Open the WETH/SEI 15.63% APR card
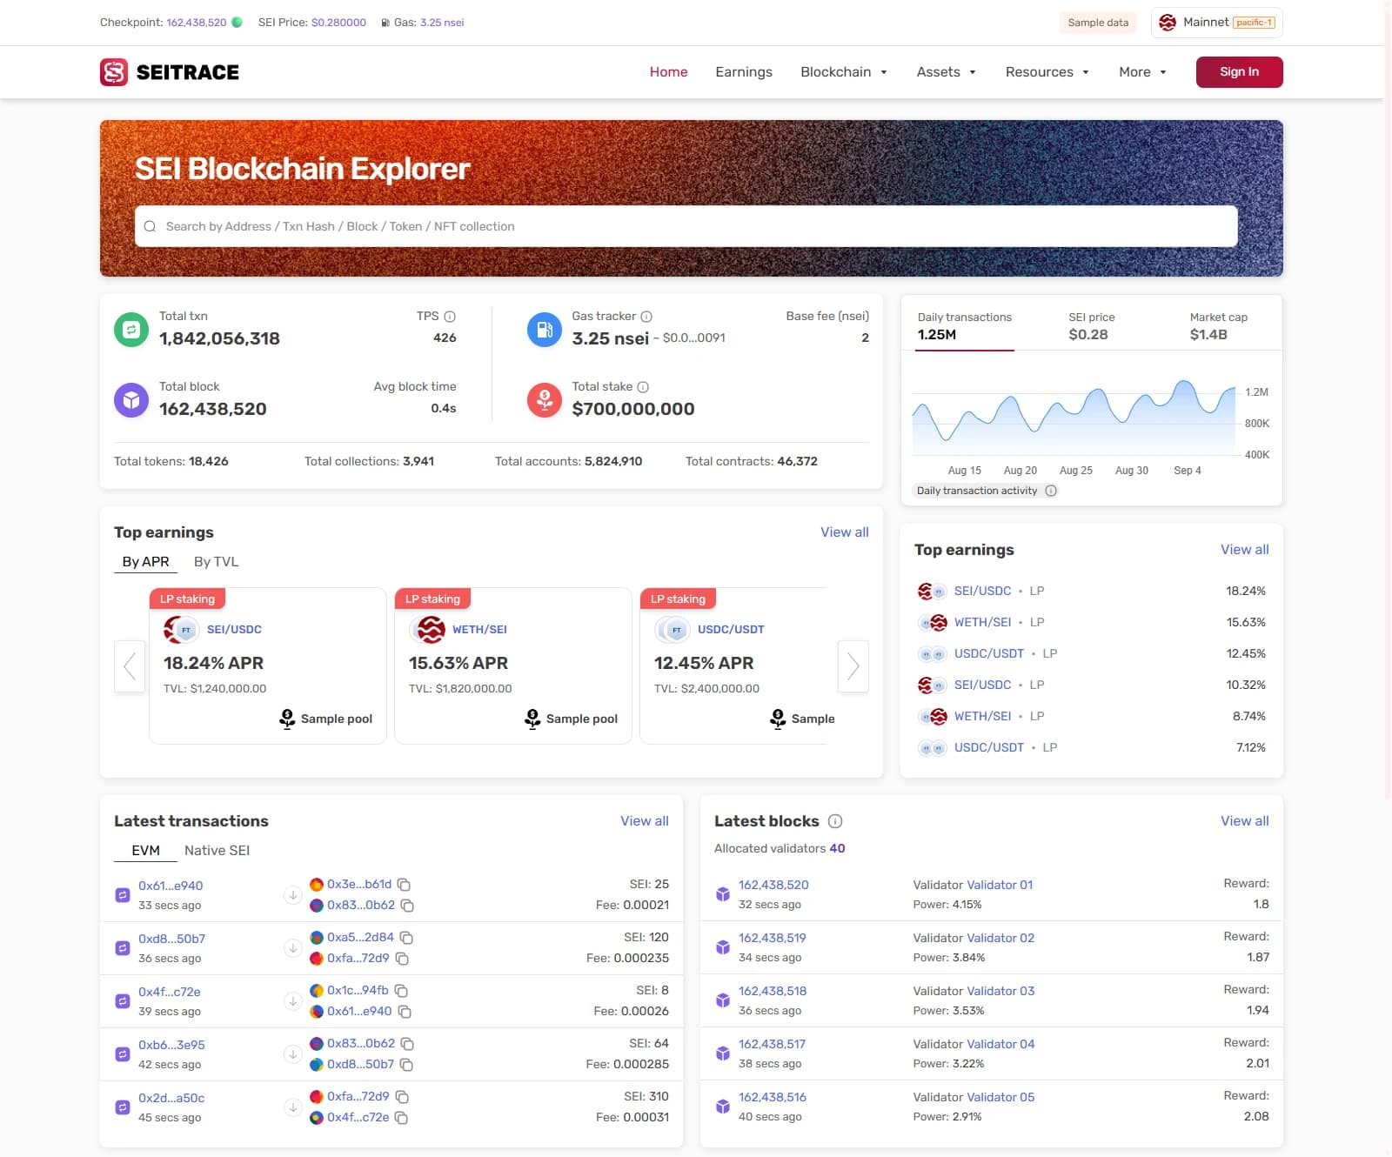This screenshot has height=1157, width=1392. (512, 666)
